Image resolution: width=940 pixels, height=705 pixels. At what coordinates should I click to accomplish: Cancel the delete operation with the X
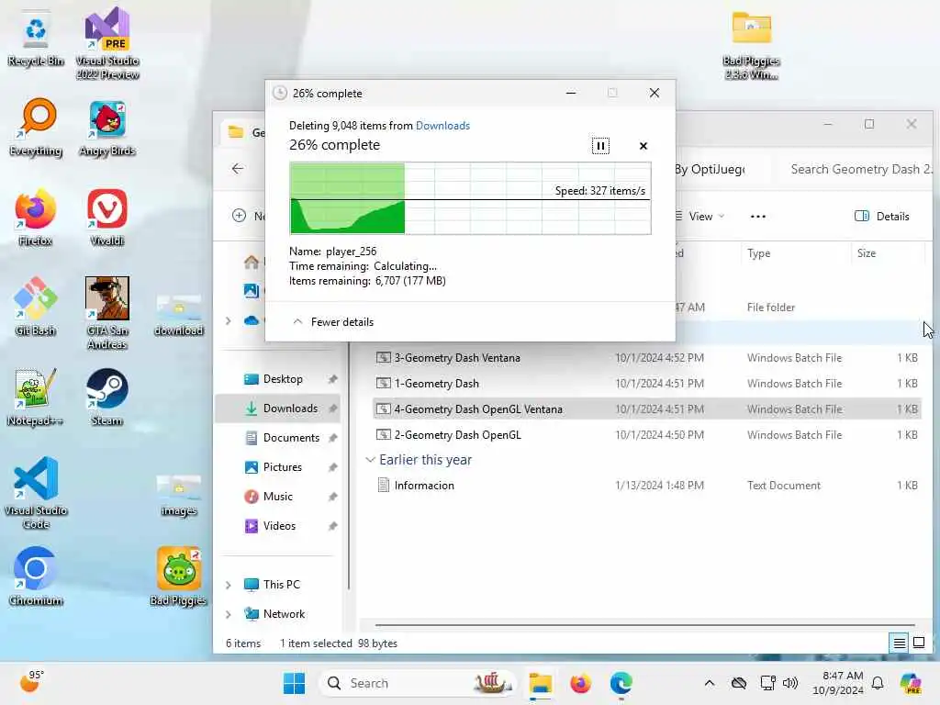tap(643, 146)
